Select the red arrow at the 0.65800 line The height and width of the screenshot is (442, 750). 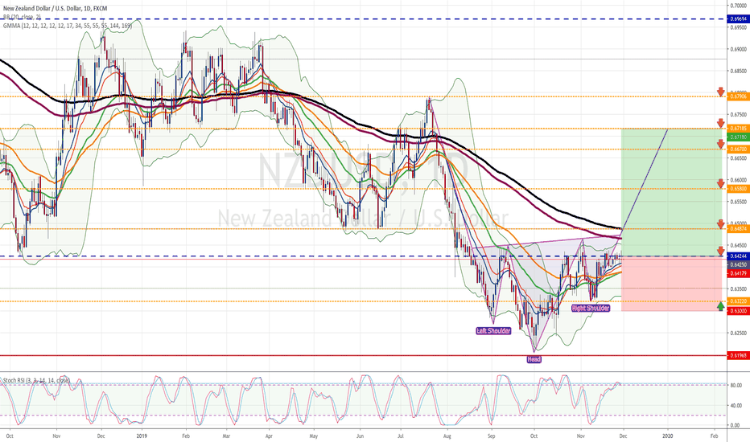(720, 185)
